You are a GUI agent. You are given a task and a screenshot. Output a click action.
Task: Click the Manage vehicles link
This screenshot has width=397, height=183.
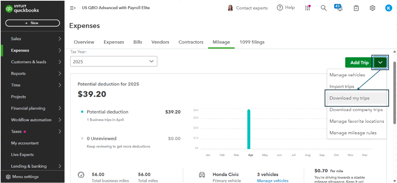[272, 180]
